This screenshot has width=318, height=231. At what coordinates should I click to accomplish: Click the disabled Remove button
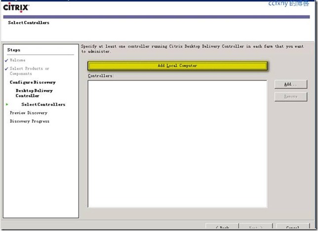291,97
